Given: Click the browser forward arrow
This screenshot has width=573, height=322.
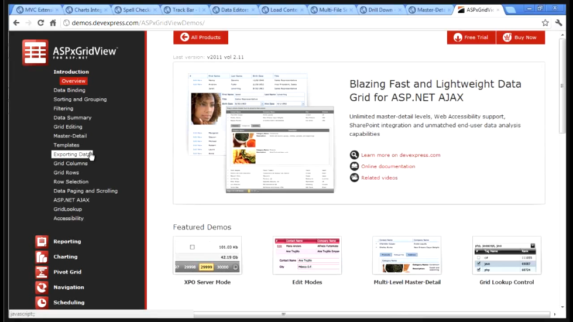Looking at the screenshot, I should click(x=29, y=23).
